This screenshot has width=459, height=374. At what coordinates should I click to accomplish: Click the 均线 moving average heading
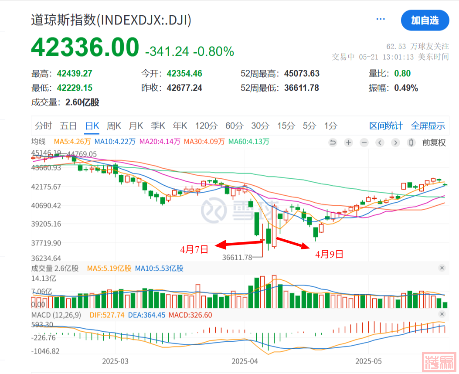click(x=38, y=142)
